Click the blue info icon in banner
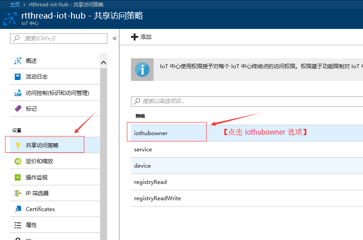The height and width of the screenshot is (240, 363). click(x=142, y=70)
